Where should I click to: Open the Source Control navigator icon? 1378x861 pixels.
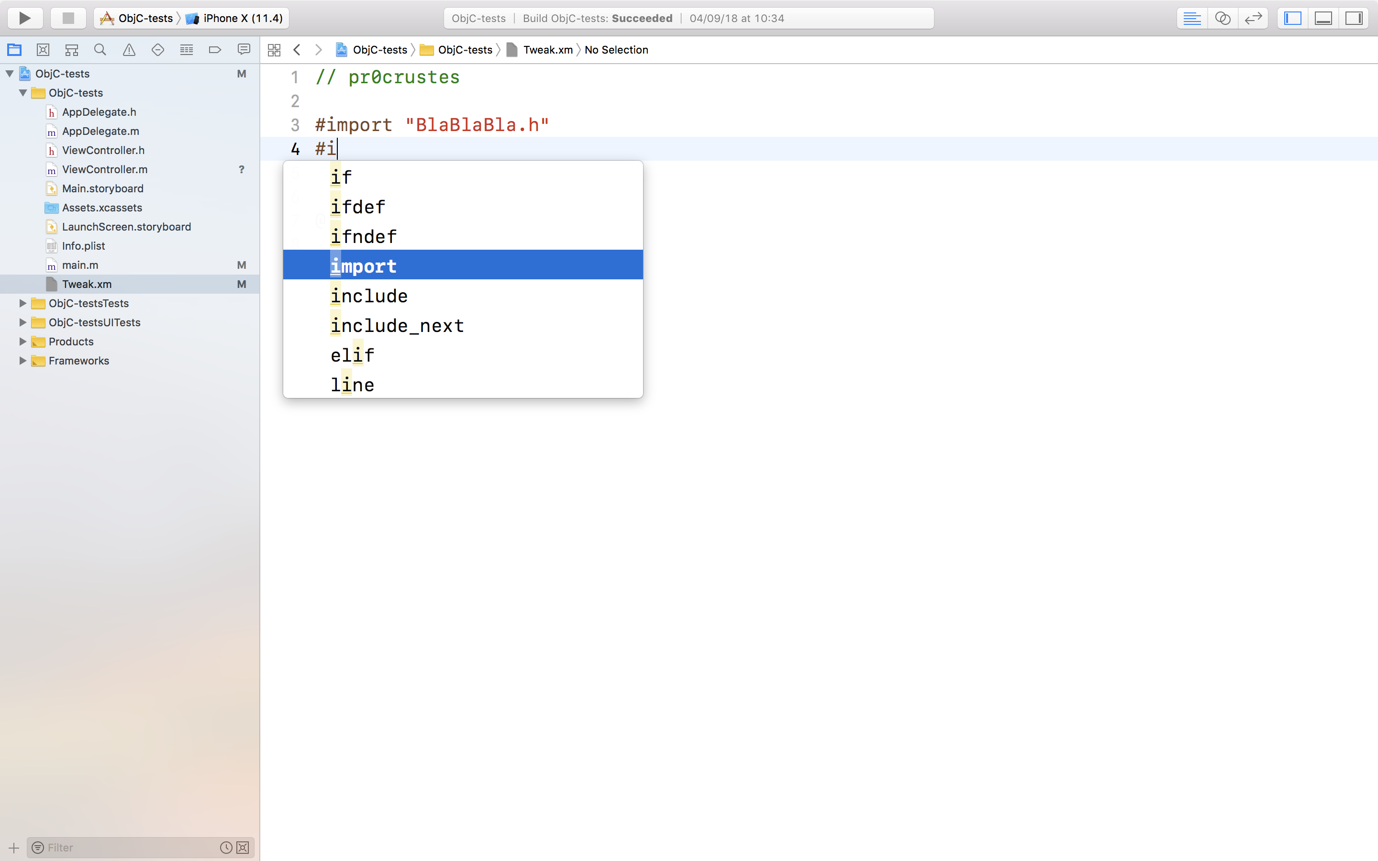[x=43, y=50]
